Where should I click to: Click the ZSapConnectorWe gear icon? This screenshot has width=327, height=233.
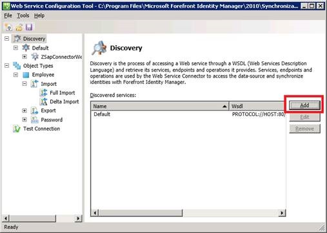(x=35, y=57)
